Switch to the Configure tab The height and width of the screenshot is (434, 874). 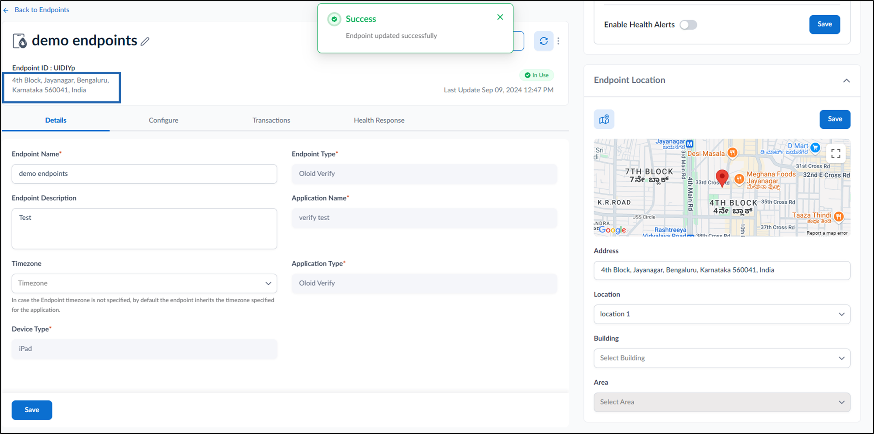point(164,120)
